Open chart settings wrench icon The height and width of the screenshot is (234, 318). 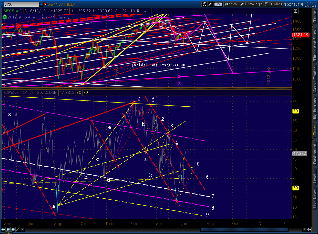[210, 4]
